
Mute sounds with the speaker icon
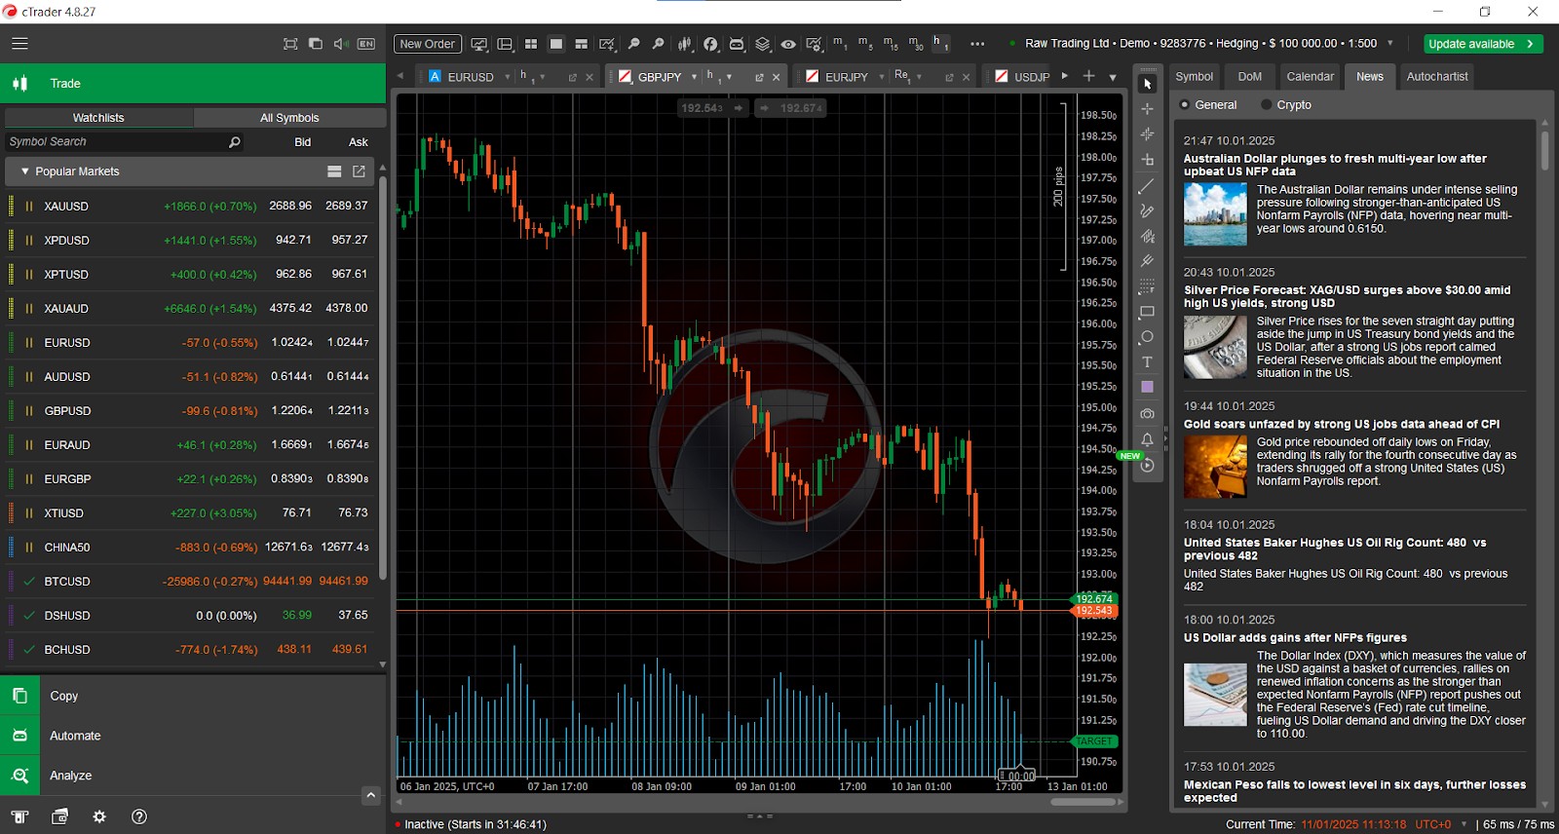pyautogui.click(x=341, y=44)
